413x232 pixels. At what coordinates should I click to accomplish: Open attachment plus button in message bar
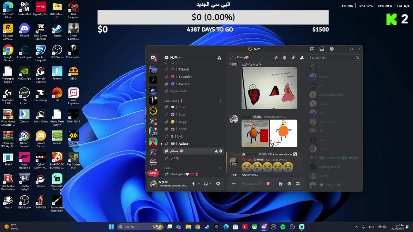pyautogui.click(x=234, y=184)
